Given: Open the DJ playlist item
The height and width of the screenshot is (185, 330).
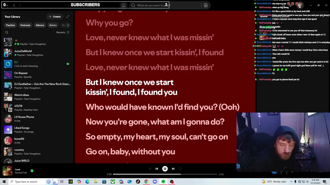Looking at the screenshot, I should pyautogui.click(x=37, y=64).
